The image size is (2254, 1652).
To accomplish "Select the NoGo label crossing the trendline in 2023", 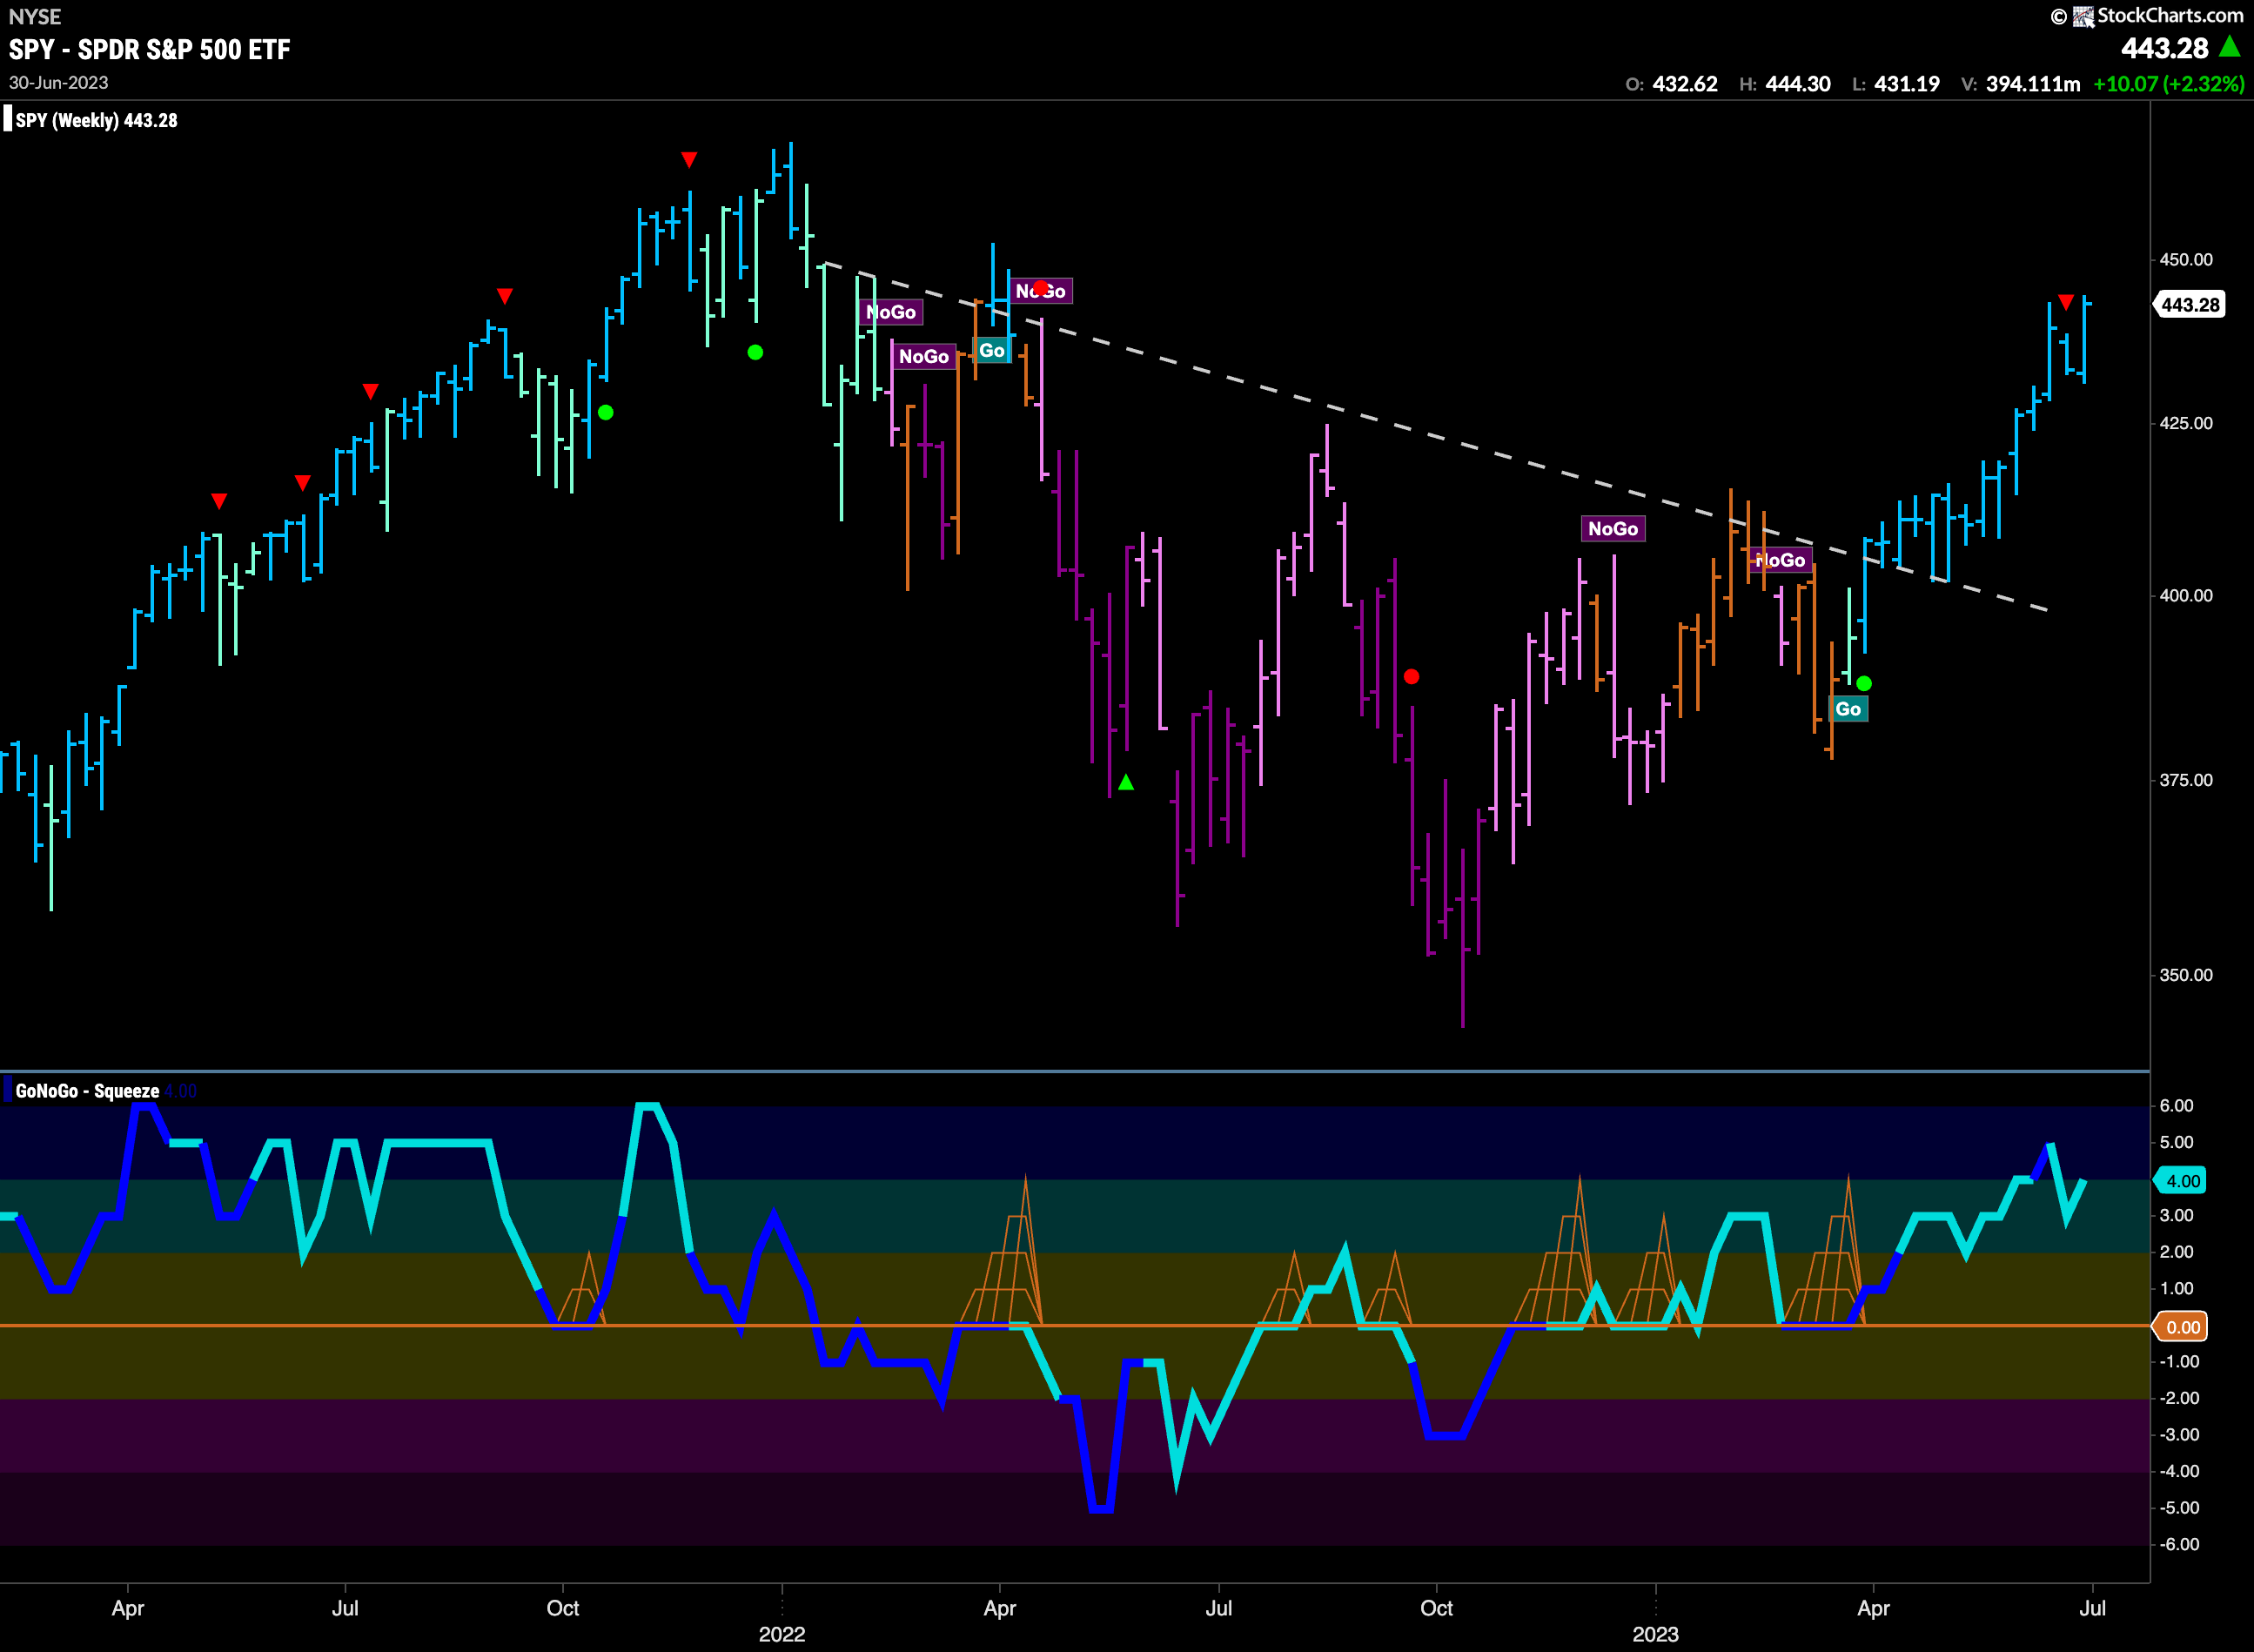I will [x=1780, y=560].
